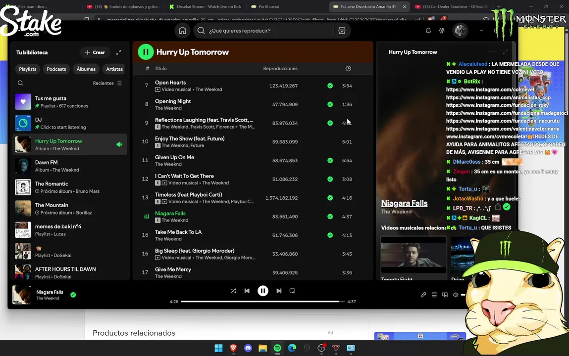
Task: Expand Tu biblioteca with the arrows icon
Action: pos(119,52)
